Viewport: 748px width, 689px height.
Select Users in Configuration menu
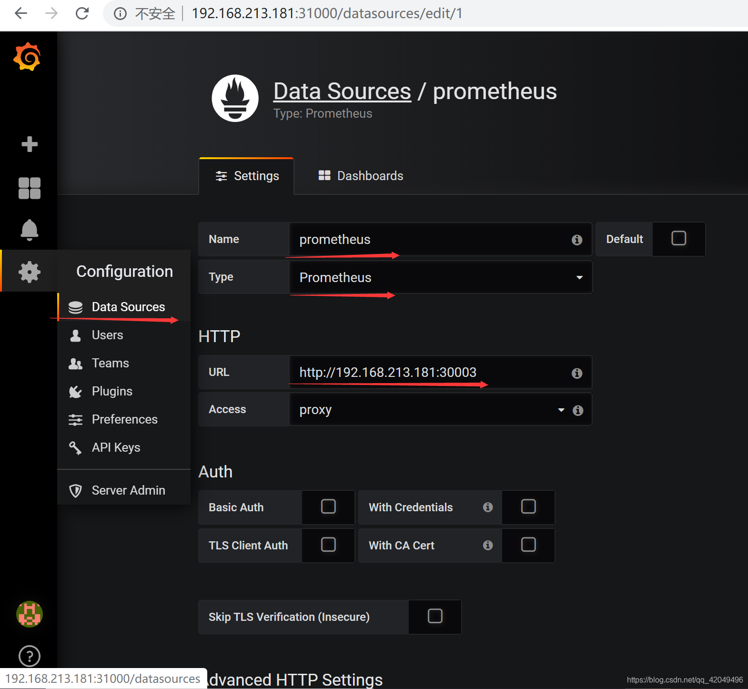(124, 335)
